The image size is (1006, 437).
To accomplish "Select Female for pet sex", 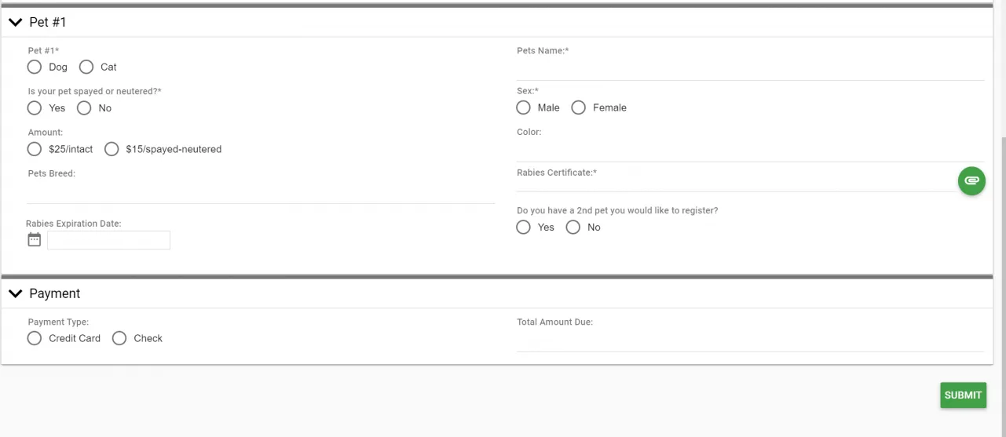I will click(579, 107).
